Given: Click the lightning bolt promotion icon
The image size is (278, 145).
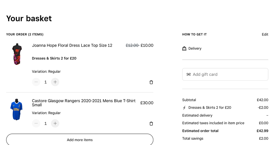Looking at the screenshot, I should click(184, 107).
